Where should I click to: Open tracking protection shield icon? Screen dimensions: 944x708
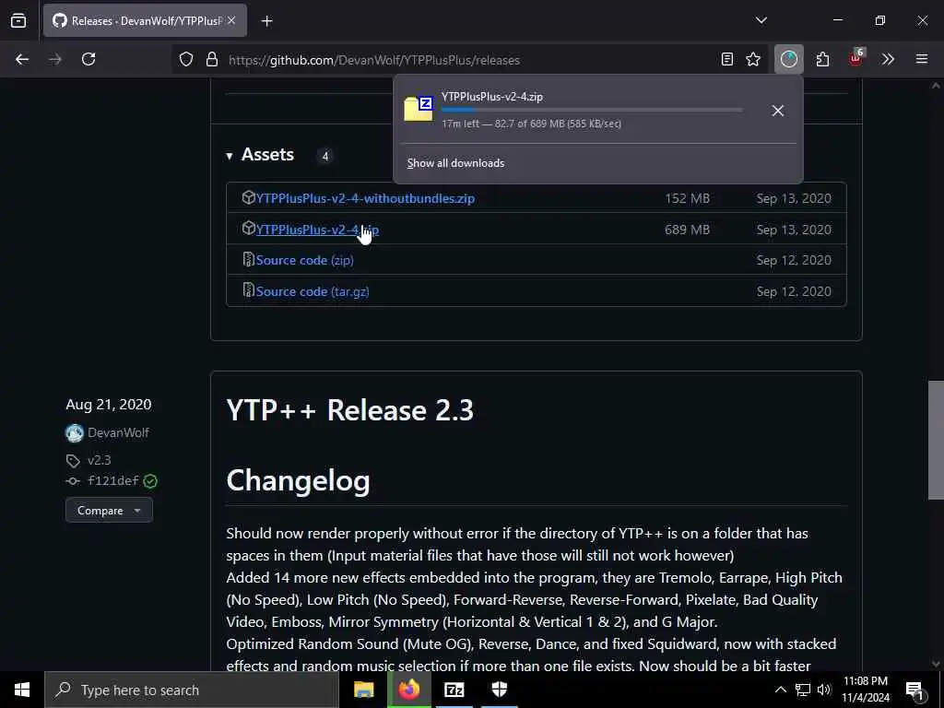click(x=186, y=60)
